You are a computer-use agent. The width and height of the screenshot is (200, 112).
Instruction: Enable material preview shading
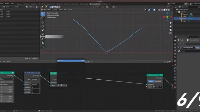[x=167, y=10]
